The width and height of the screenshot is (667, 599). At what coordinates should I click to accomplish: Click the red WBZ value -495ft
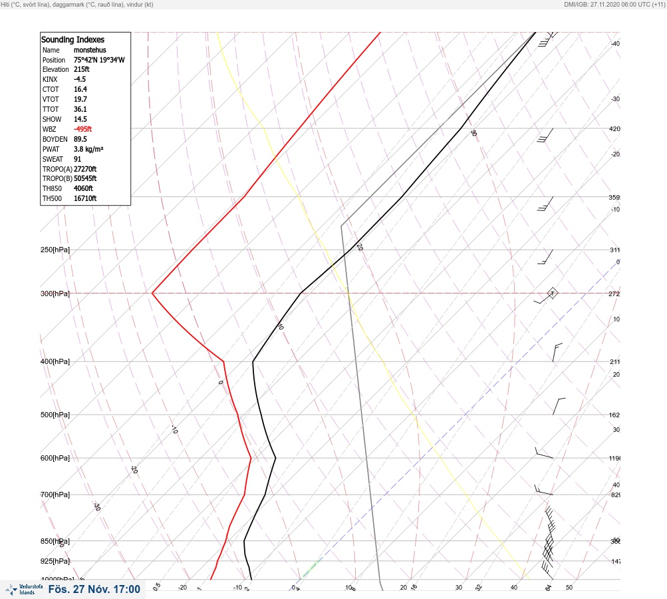pos(82,129)
